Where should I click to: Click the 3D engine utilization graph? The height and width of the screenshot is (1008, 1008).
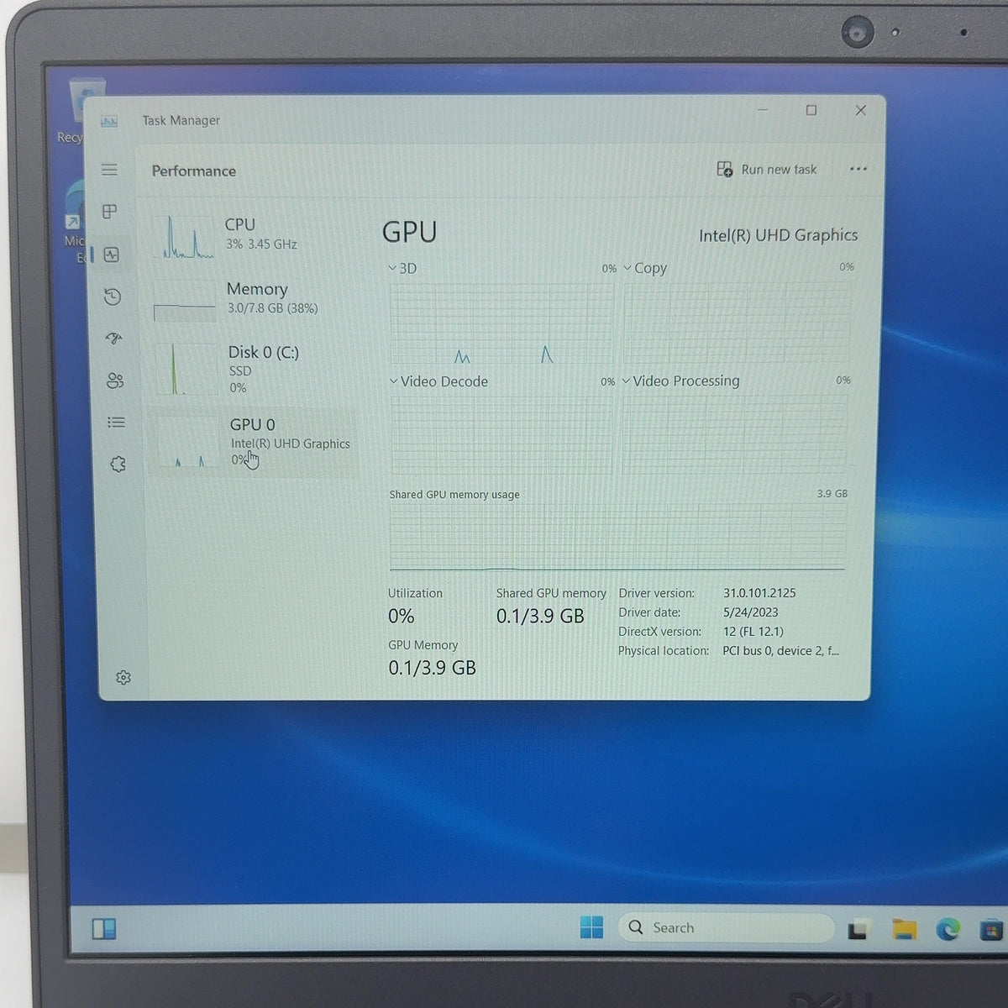click(x=501, y=324)
